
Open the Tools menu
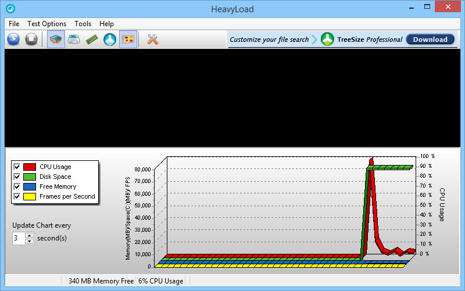tap(83, 24)
